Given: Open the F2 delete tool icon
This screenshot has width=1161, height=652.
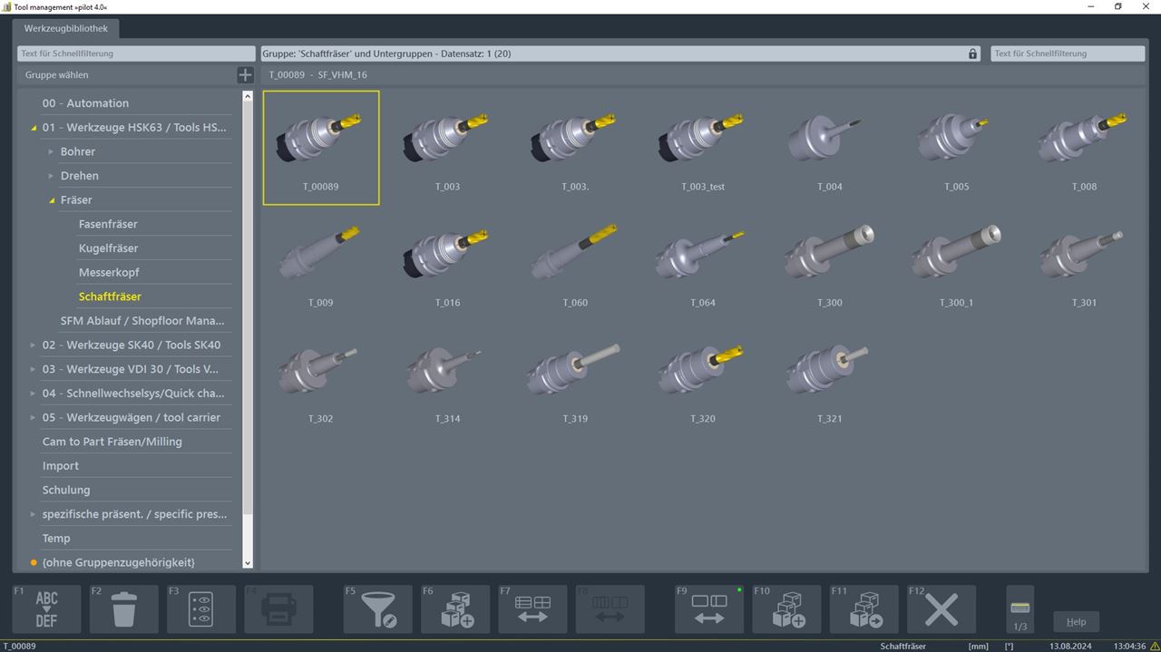Looking at the screenshot, I should (x=123, y=608).
